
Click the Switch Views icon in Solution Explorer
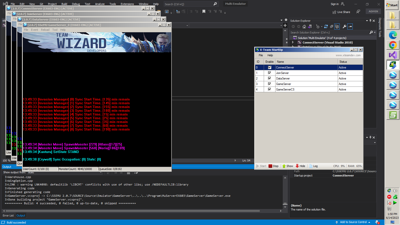[310, 26]
